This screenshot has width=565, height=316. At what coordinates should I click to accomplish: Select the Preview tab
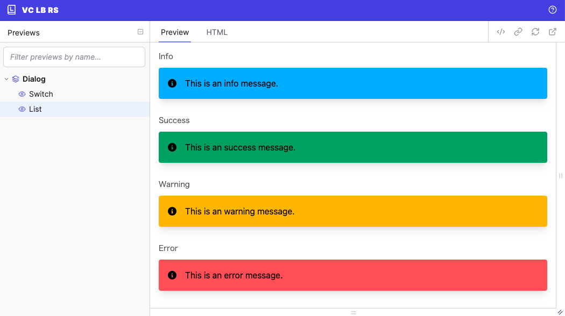tap(174, 32)
